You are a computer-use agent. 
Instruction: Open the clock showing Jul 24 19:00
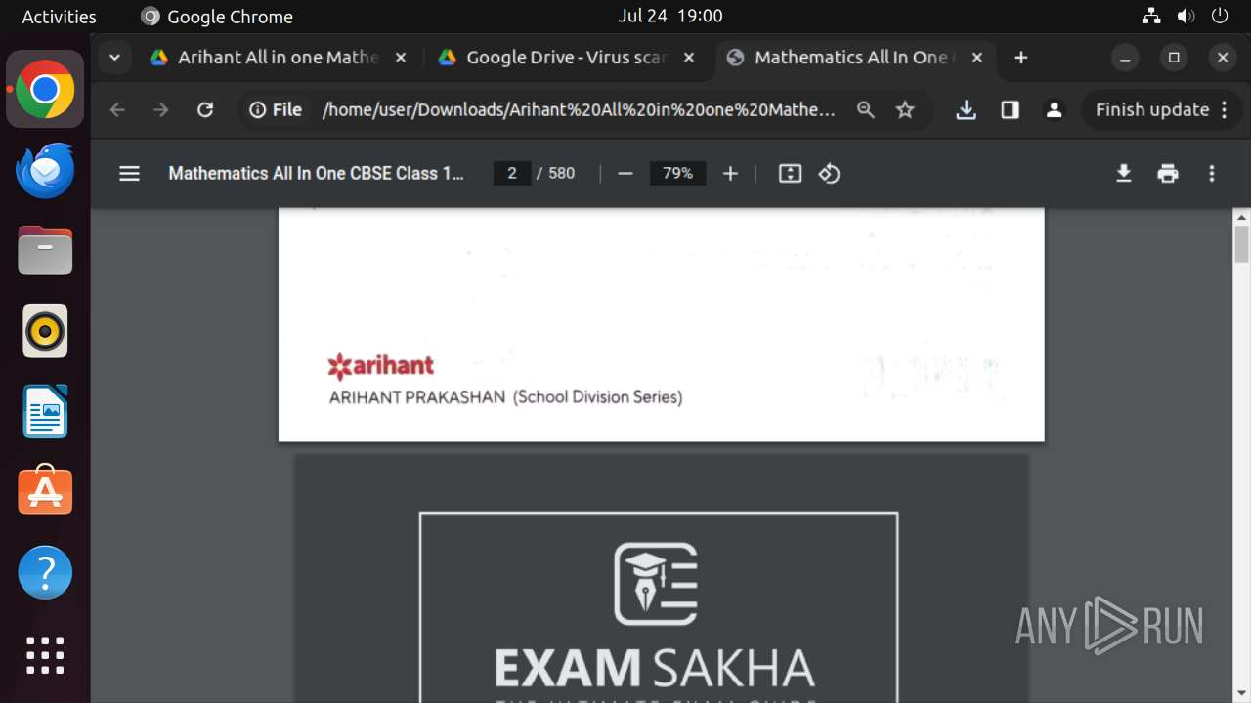(x=670, y=16)
